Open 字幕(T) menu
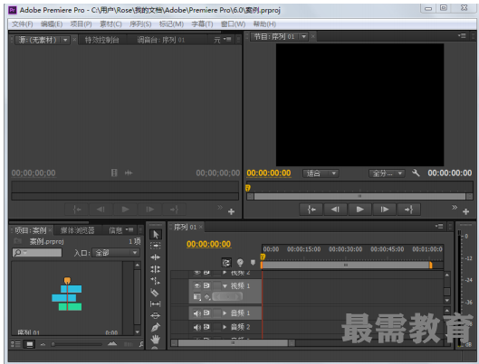The image size is (479, 364). point(202,23)
